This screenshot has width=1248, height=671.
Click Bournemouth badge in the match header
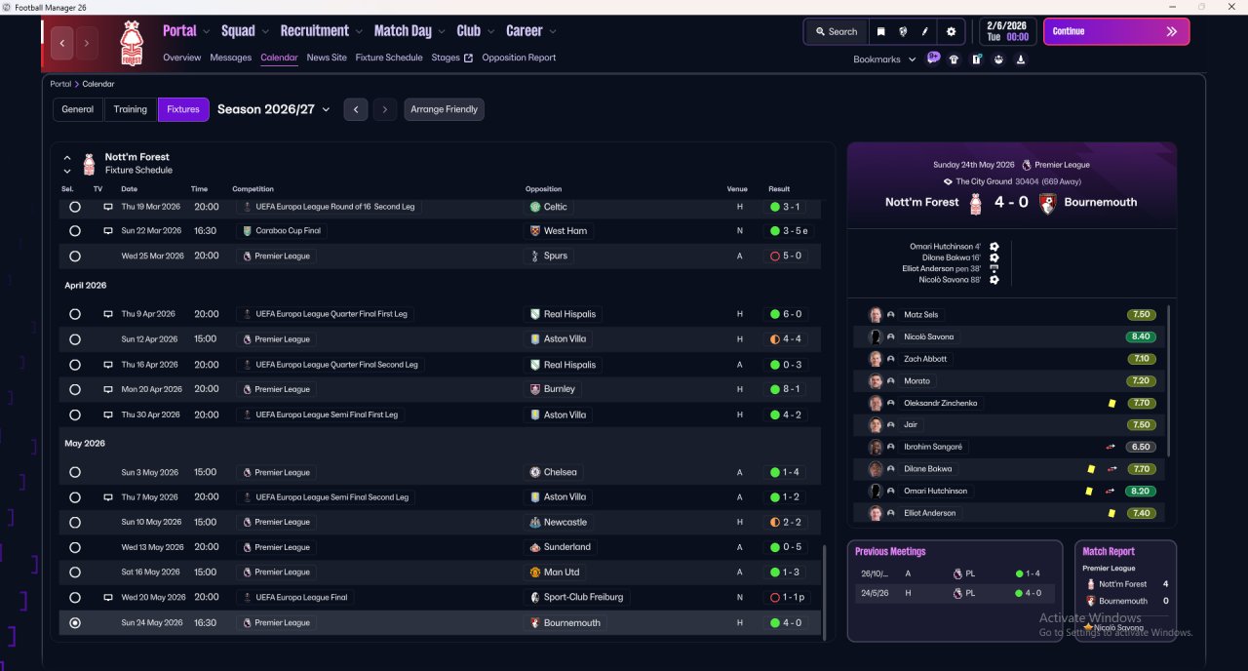tap(1048, 203)
